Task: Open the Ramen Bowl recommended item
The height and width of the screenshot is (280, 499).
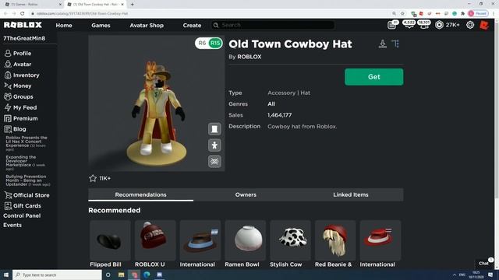Action: (245, 244)
